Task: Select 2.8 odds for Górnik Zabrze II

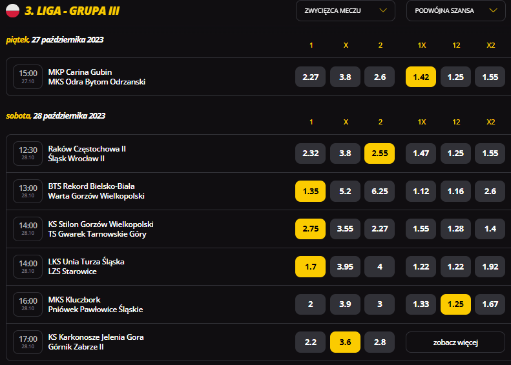Action: [379, 342]
